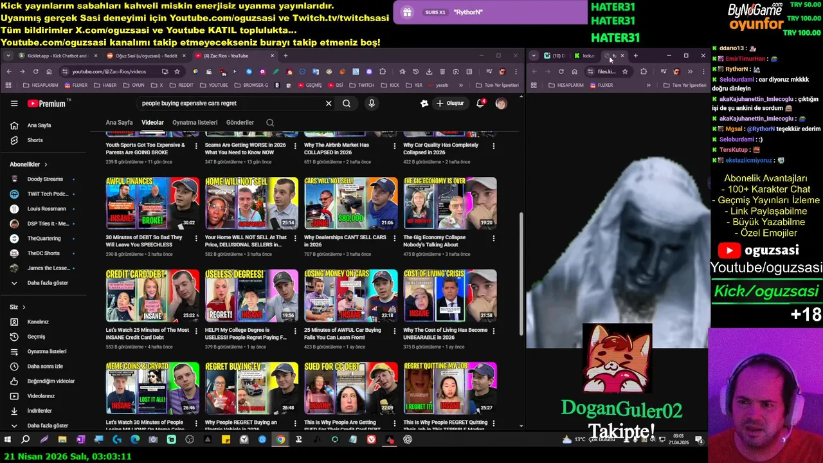Image resolution: width=823 pixels, height=463 pixels.
Task: Expand toolbar overflow chevron in right Chrome
Action: coord(690,71)
